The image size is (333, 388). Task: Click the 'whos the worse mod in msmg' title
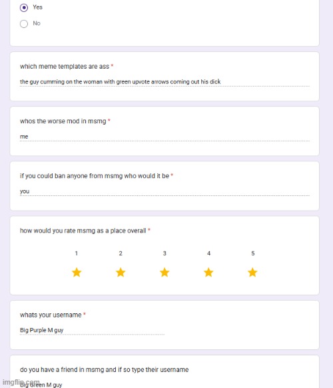pyautogui.click(x=63, y=121)
